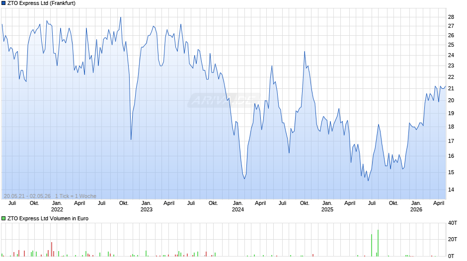Viewport: 467px width, 261px height.
Task: Click the '1 Tick = 1 Woche' text
Action: [x=76, y=196]
